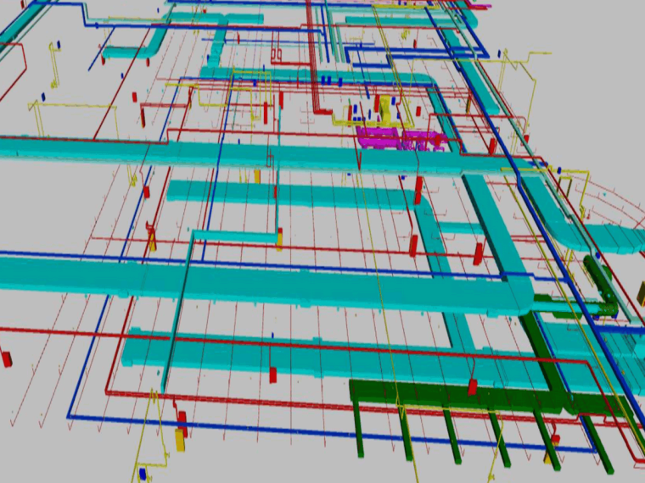Select the red box on the green duct

[473, 387]
